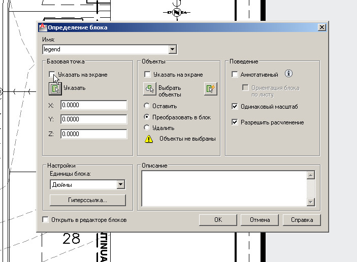Open help with 'Справка' button

pyautogui.click(x=302, y=220)
